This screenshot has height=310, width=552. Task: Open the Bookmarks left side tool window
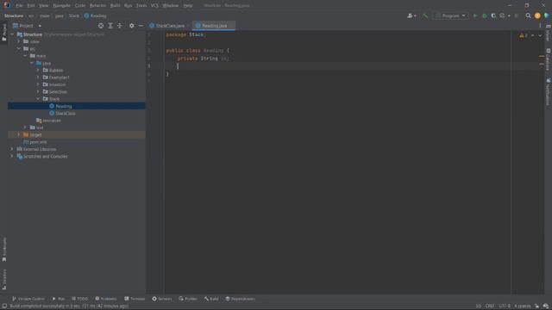click(4, 250)
